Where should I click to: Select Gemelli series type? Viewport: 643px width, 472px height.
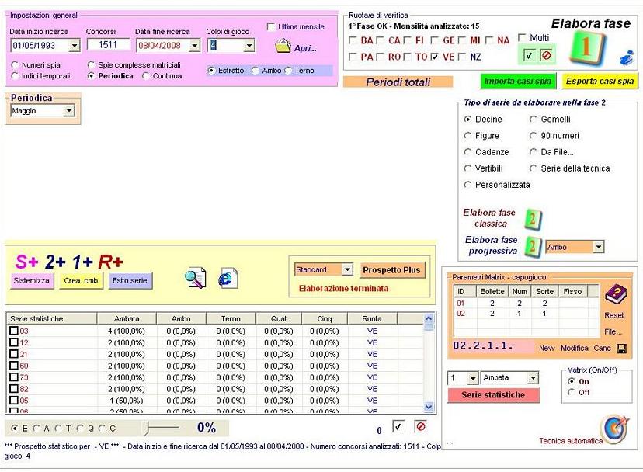coord(533,119)
